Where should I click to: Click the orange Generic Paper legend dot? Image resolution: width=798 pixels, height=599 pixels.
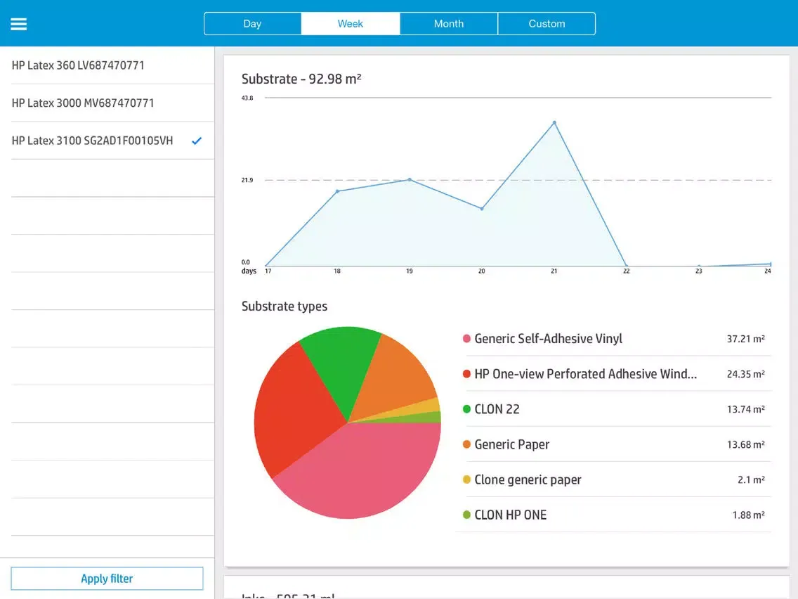click(466, 444)
